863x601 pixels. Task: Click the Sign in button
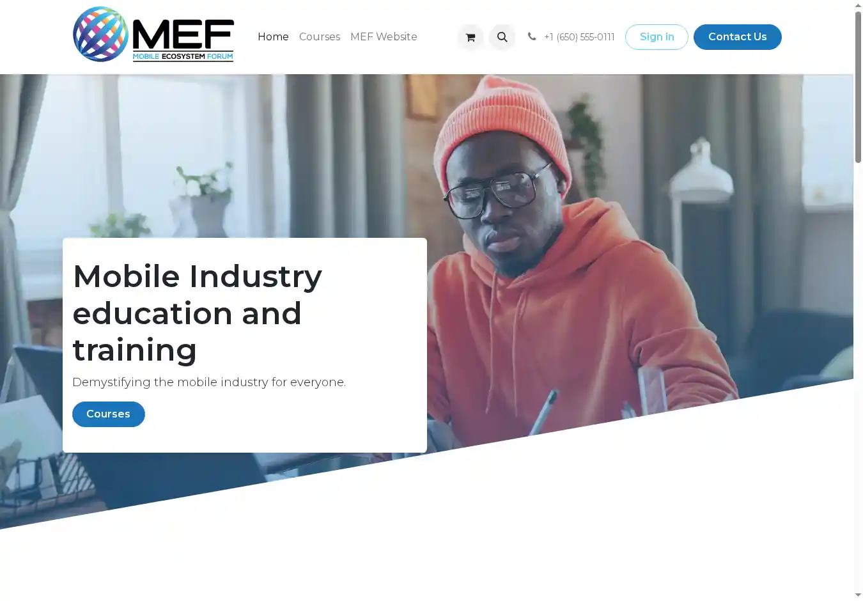(657, 37)
